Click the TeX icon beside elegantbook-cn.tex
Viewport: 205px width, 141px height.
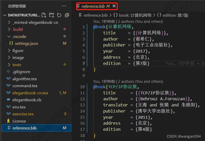pyautogui.click(x=8, y=93)
